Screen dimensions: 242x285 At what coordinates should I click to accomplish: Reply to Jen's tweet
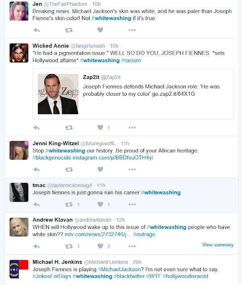click(x=37, y=30)
